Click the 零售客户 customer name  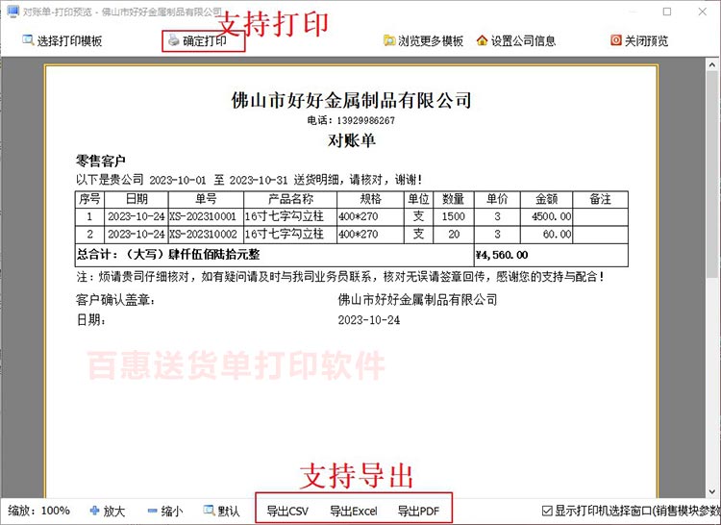[101, 161]
